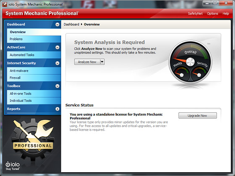Open SafetyNet from the header
Viewport: 235px width, 176px height.
195,13
